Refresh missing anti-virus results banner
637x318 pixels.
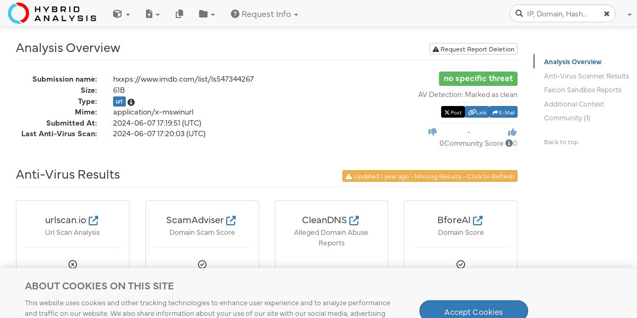point(430,176)
